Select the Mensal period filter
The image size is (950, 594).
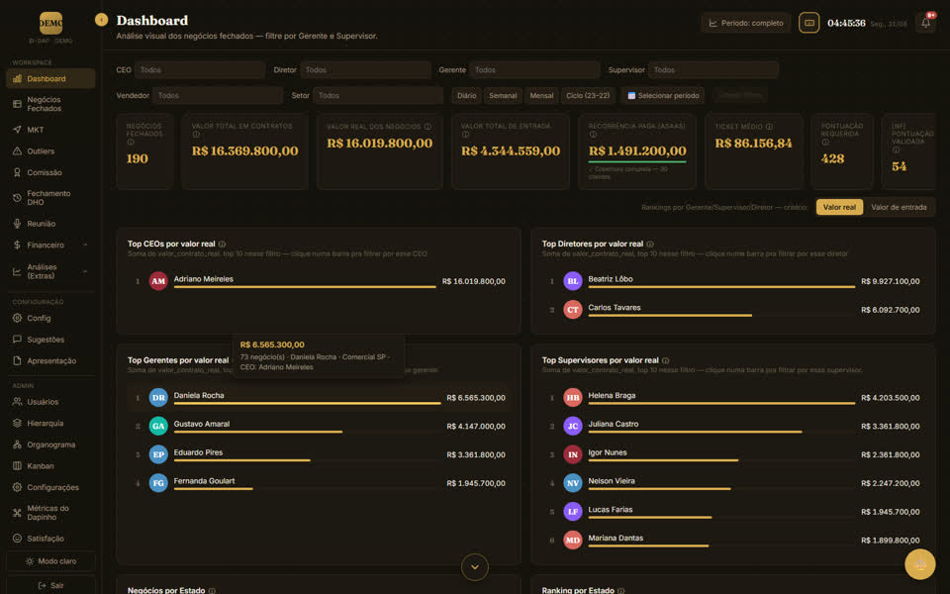click(541, 96)
